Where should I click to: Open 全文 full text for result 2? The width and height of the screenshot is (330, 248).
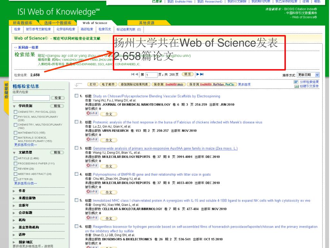[109, 140]
